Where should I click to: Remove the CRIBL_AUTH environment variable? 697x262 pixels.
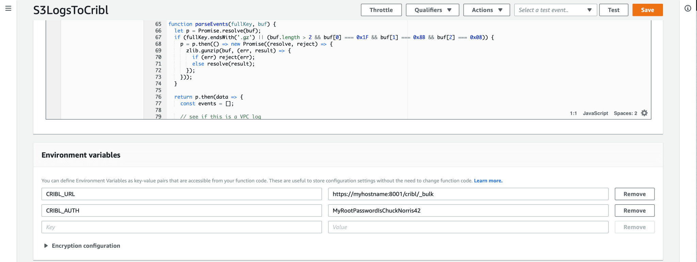click(x=634, y=211)
